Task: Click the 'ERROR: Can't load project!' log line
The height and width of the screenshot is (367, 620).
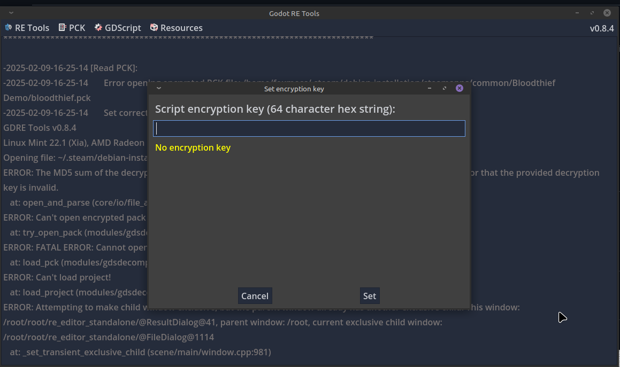Action: point(57,277)
